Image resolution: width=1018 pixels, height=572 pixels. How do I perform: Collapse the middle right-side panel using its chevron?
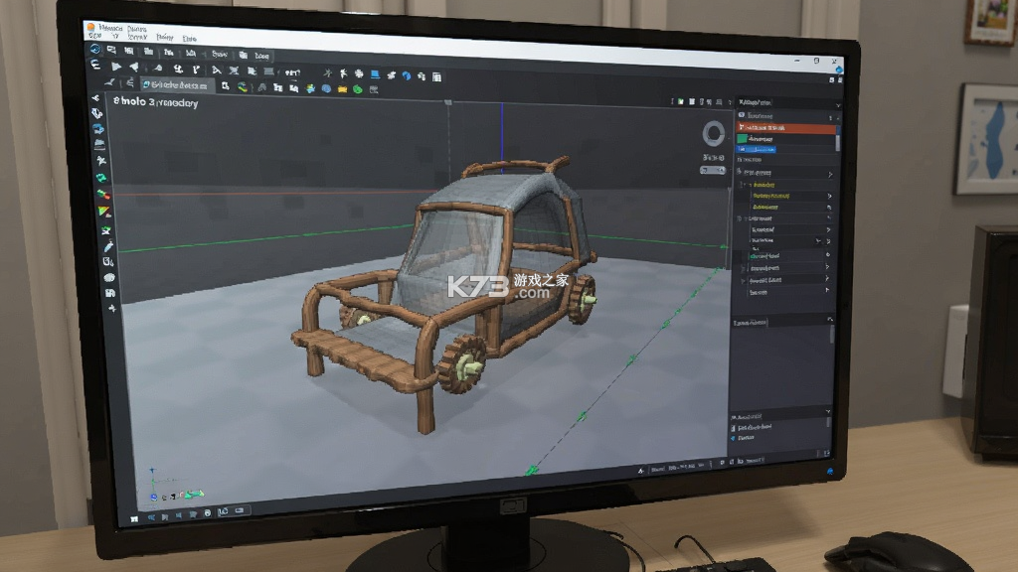829,319
